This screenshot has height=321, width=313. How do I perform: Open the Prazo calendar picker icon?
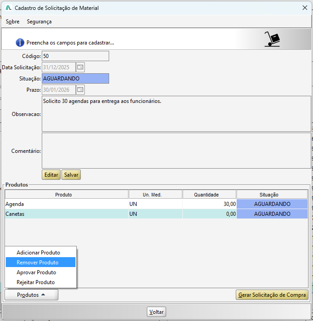pos(80,90)
